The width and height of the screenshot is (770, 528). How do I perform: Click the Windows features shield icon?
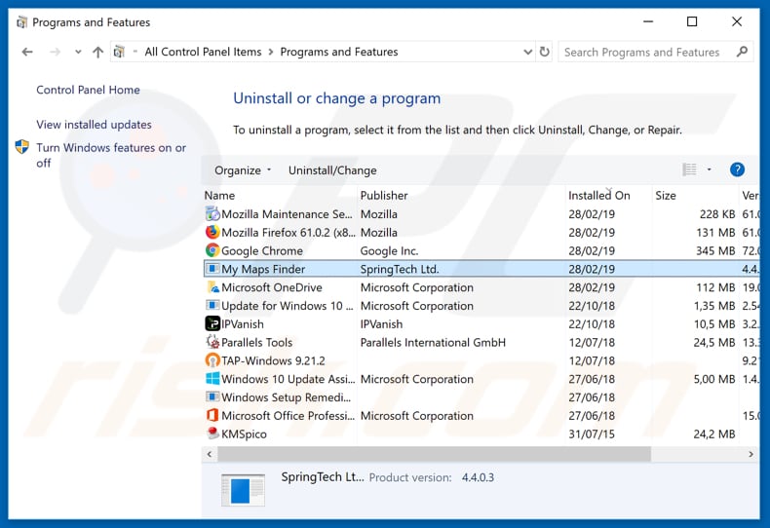tap(22, 147)
